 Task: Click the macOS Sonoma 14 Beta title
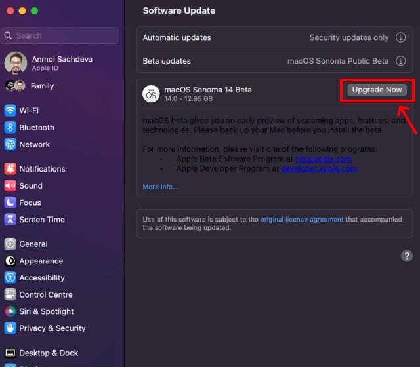coord(208,90)
